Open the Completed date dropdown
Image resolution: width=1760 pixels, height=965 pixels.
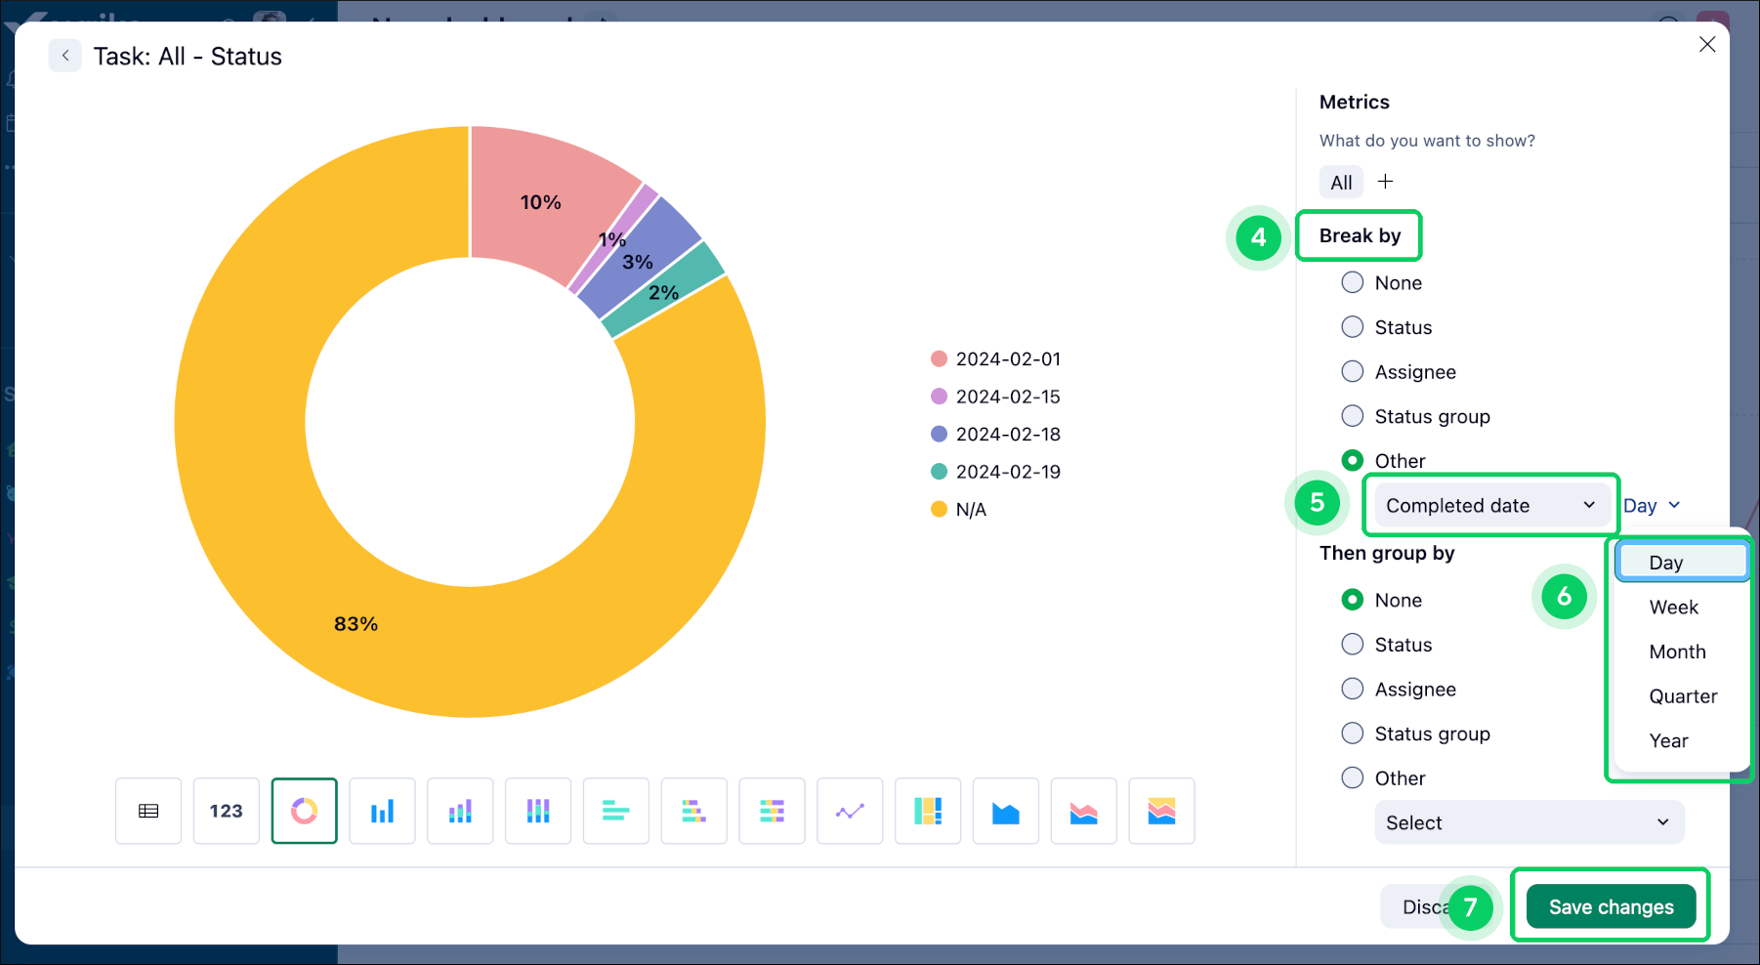coord(1490,505)
